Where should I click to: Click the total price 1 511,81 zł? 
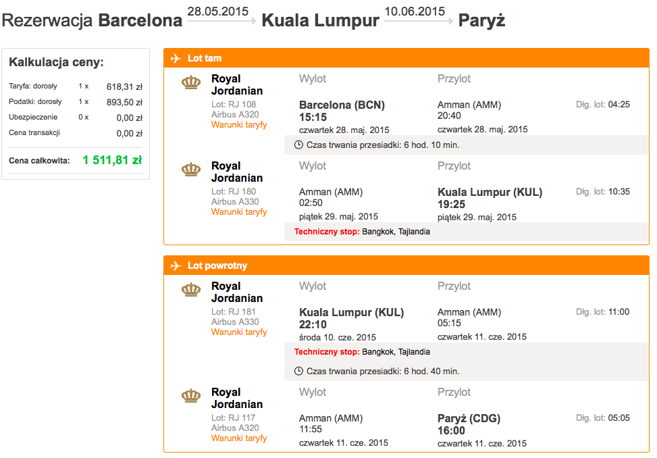pos(112,160)
